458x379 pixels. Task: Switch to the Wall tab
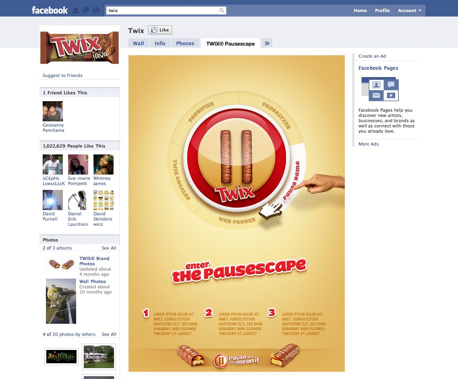(139, 43)
